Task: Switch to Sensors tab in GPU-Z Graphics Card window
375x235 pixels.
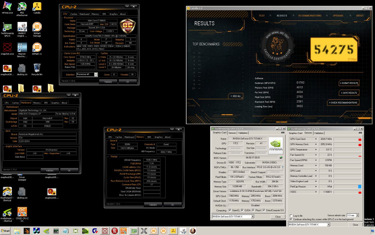Action: tap(232, 133)
